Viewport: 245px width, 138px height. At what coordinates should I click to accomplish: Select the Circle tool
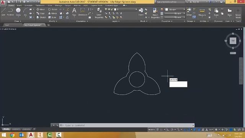coord(18,12)
